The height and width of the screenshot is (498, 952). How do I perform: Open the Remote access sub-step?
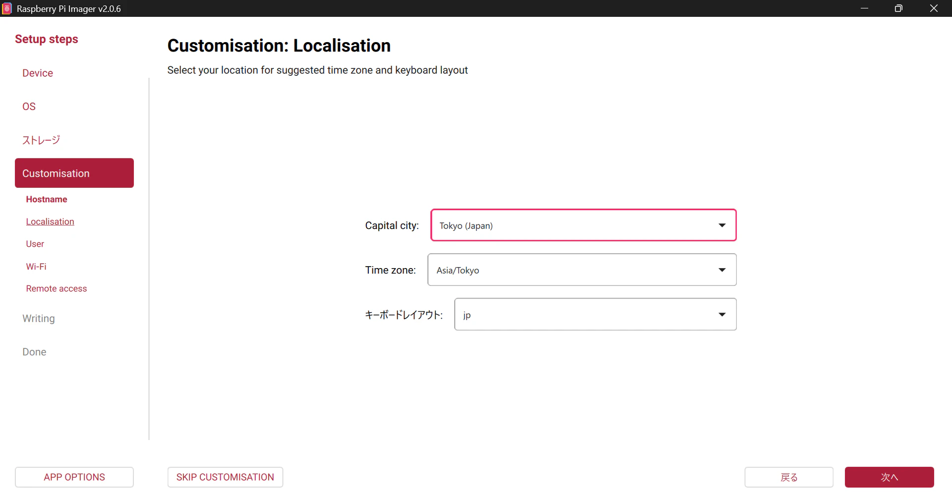coord(57,289)
